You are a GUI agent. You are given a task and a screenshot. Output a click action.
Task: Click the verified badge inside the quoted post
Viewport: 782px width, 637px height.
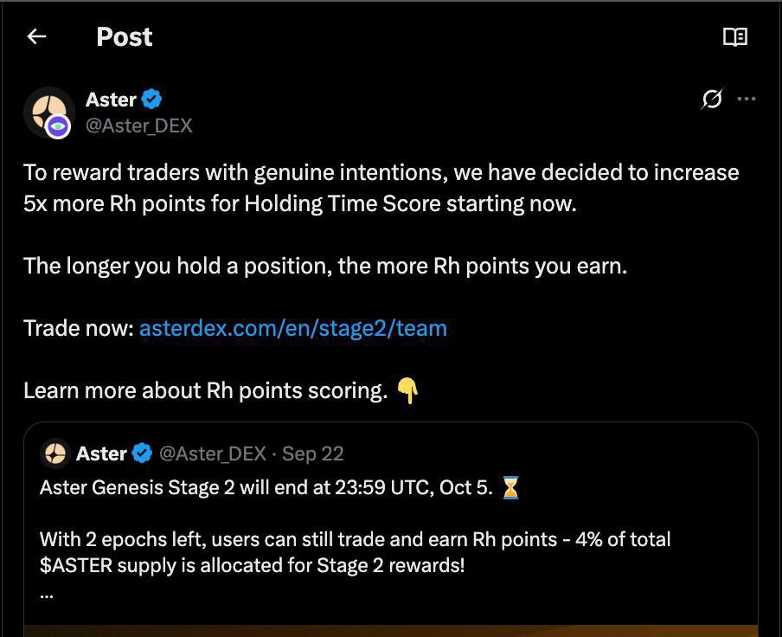pyautogui.click(x=142, y=454)
